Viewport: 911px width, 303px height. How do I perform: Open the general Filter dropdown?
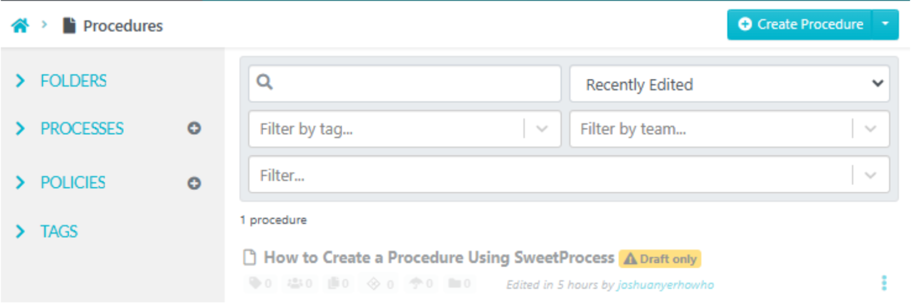569,175
